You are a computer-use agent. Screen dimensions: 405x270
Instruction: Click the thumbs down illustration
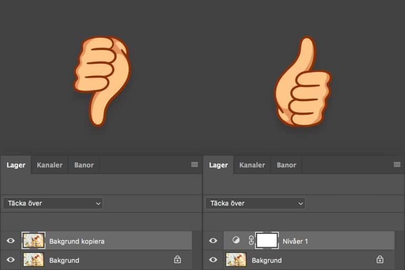pos(102,81)
